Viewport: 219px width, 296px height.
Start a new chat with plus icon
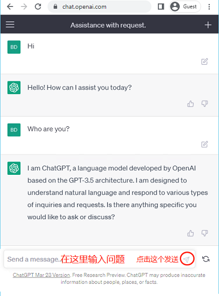pos(208,25)
